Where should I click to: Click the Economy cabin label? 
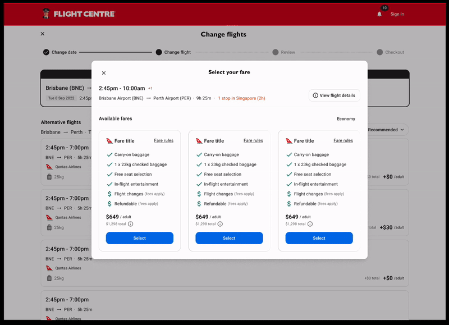pos(346,119)
